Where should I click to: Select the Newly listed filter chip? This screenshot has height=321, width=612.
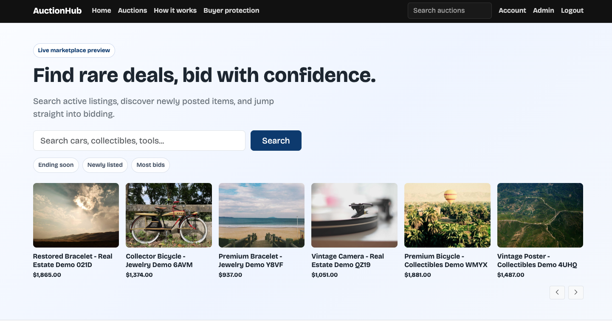coord(105,165)
